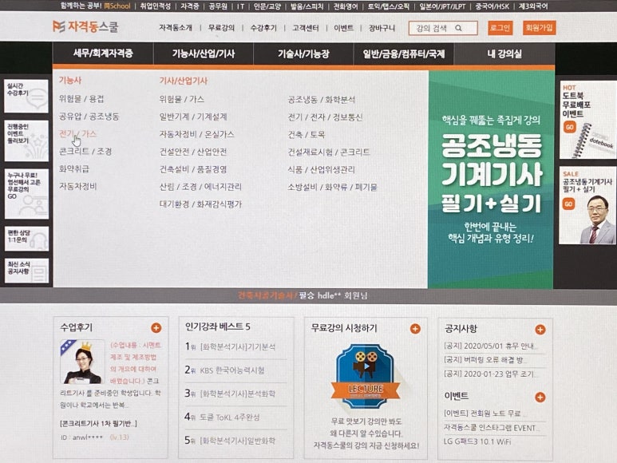Select 위험물 / 용접 under 기능사

[x=81, y=99]
